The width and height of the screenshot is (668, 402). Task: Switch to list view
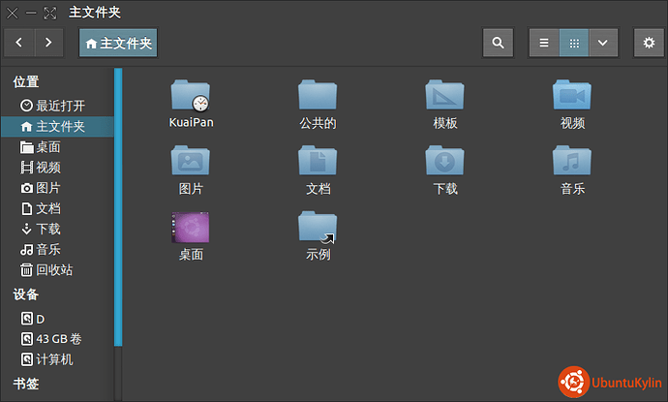click(x=544, y=43)
